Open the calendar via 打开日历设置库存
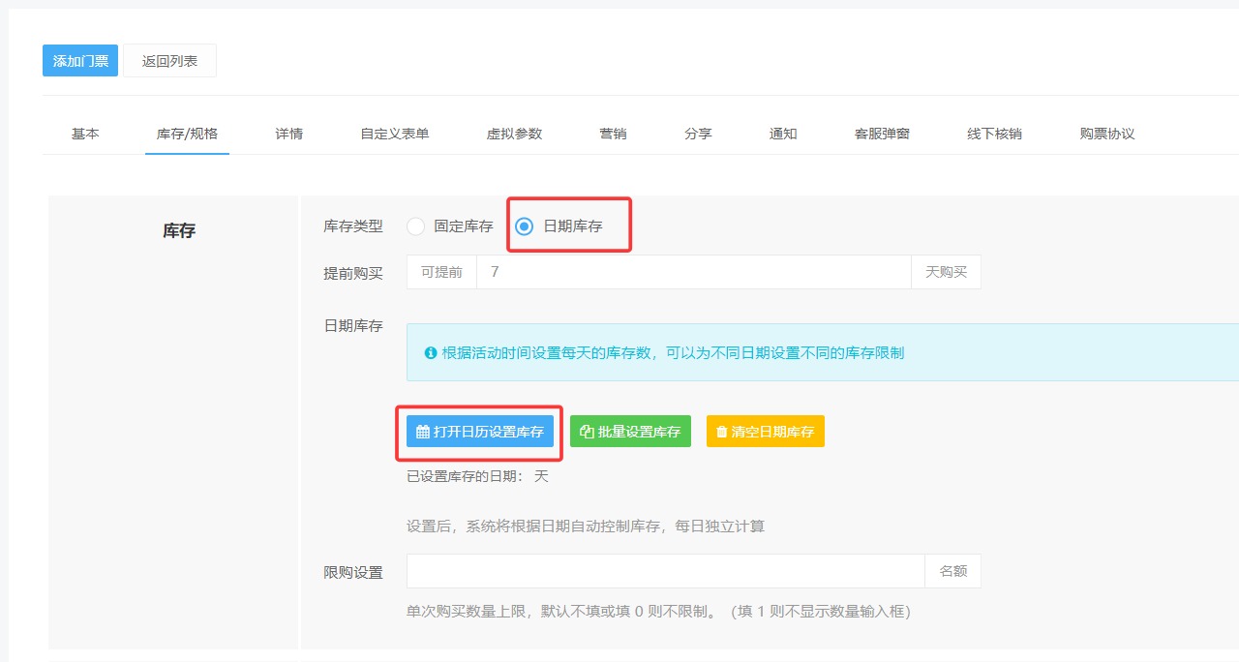This screenshot has height=662, width=1239. pyautogui.click(x=480, y=432)
